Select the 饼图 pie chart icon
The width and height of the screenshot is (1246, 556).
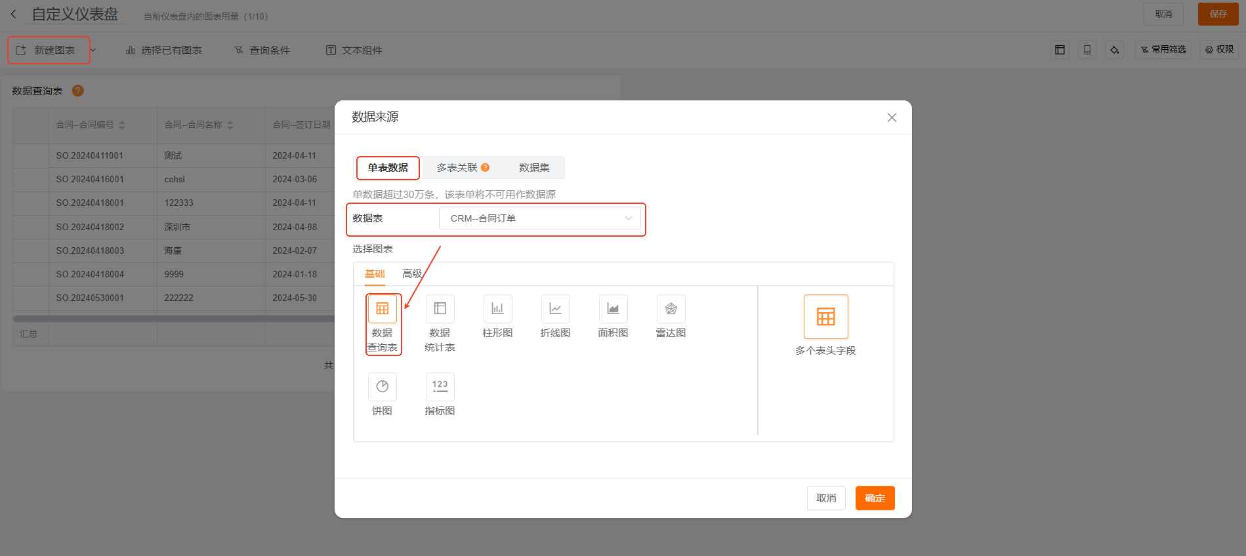382,387
